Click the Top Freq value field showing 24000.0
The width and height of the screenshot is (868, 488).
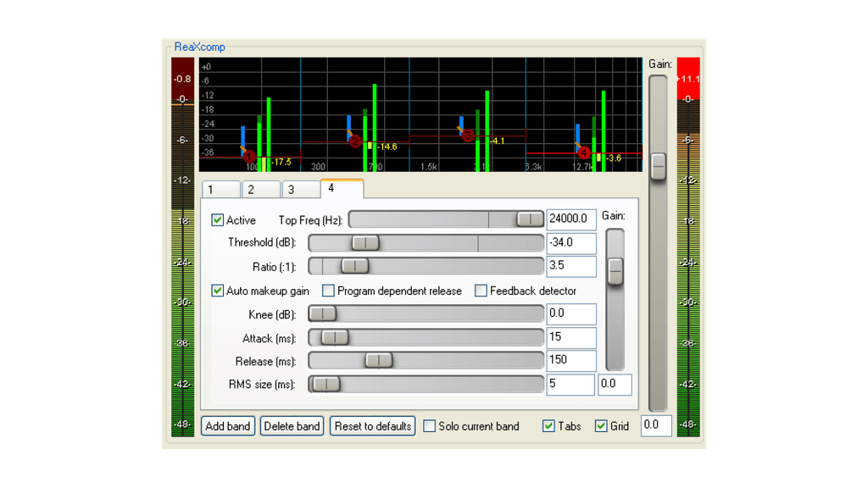pyautogui.click(x=571, y=219)
